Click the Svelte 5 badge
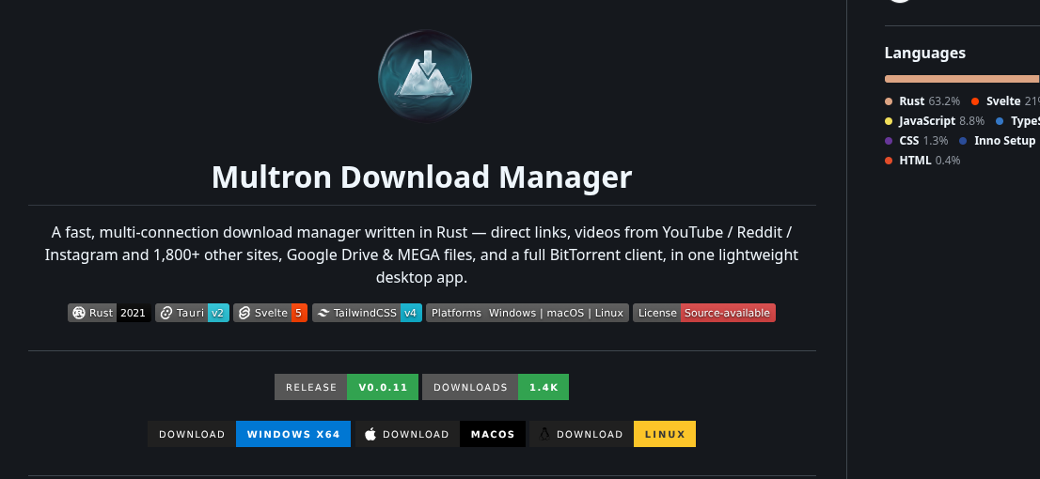 (x=270, y=313)
